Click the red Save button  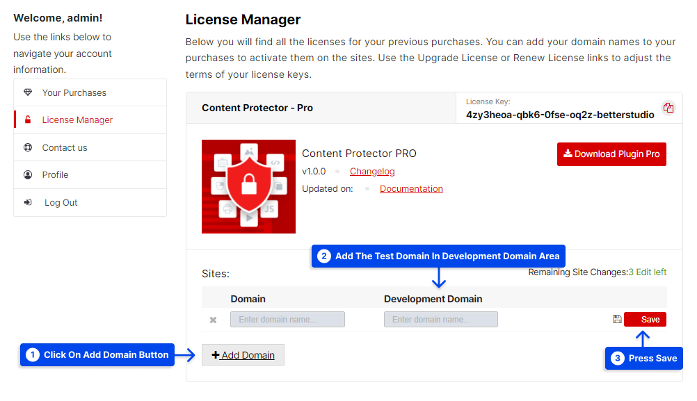pyautogui.click(x=645, y=319)
